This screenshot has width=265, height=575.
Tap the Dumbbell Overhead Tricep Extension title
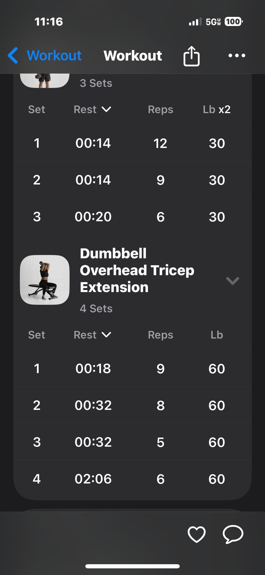137,270
